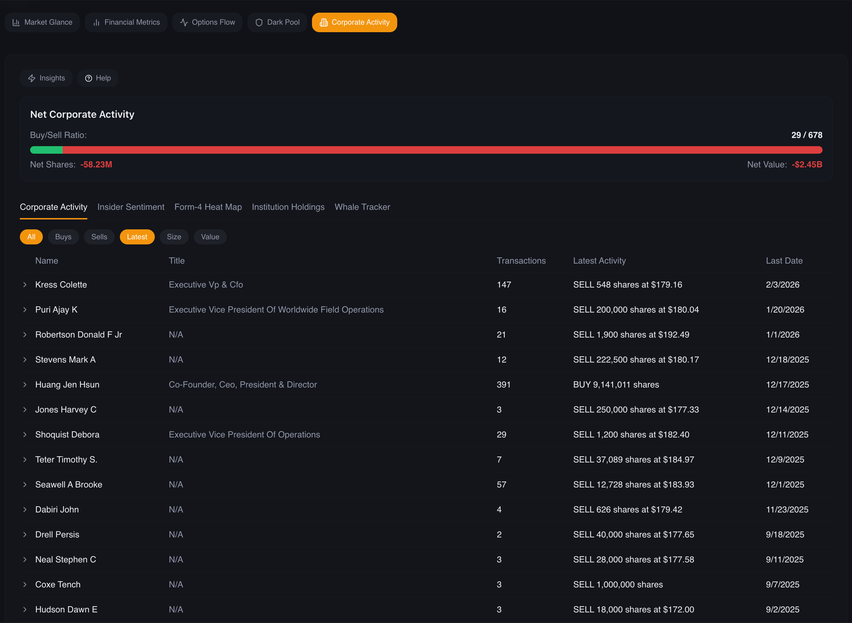Enable the Sells filter

pos(99,237)
